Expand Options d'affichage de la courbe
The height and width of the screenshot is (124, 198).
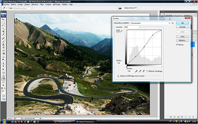pos(118,76)
